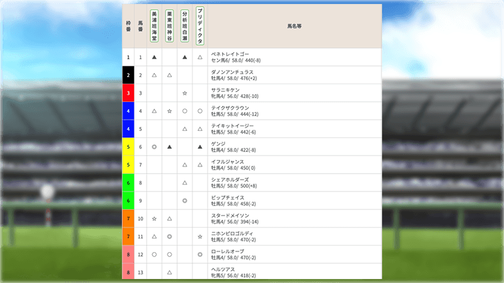Click 分析班白瀬's ○ mark for テイクザクラウン
This screenshot has height=283, width=504.
pos(185,111)
